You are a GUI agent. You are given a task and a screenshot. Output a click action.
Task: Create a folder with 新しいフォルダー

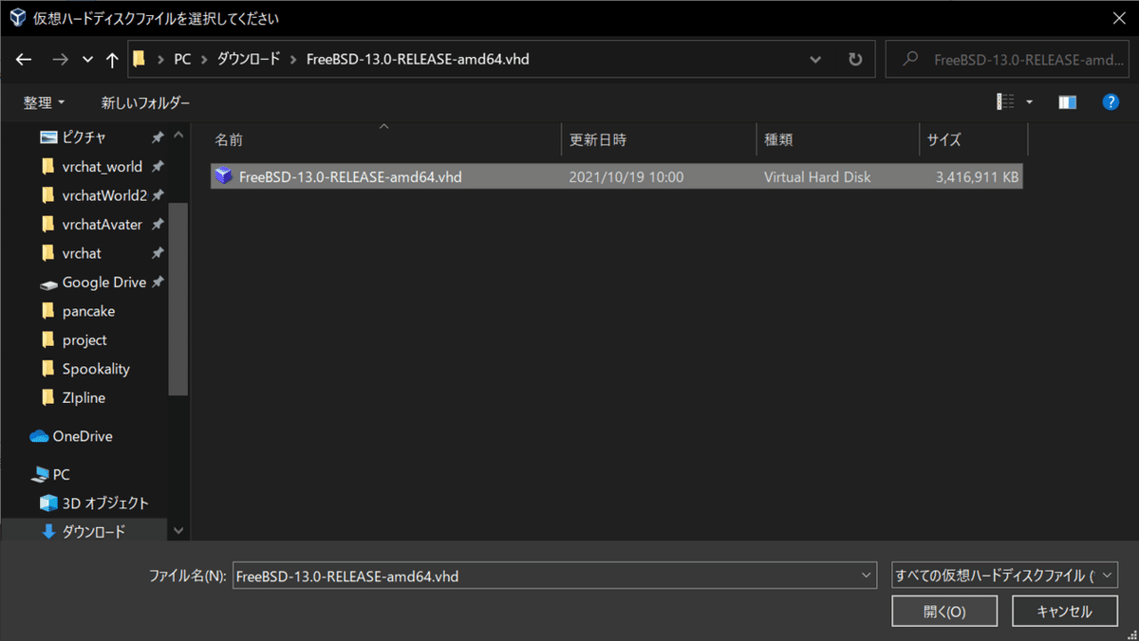tap(145, 102)
